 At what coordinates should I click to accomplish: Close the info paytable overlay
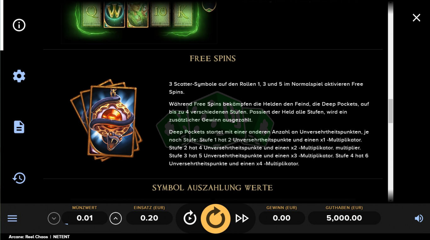tap(416, 18)
